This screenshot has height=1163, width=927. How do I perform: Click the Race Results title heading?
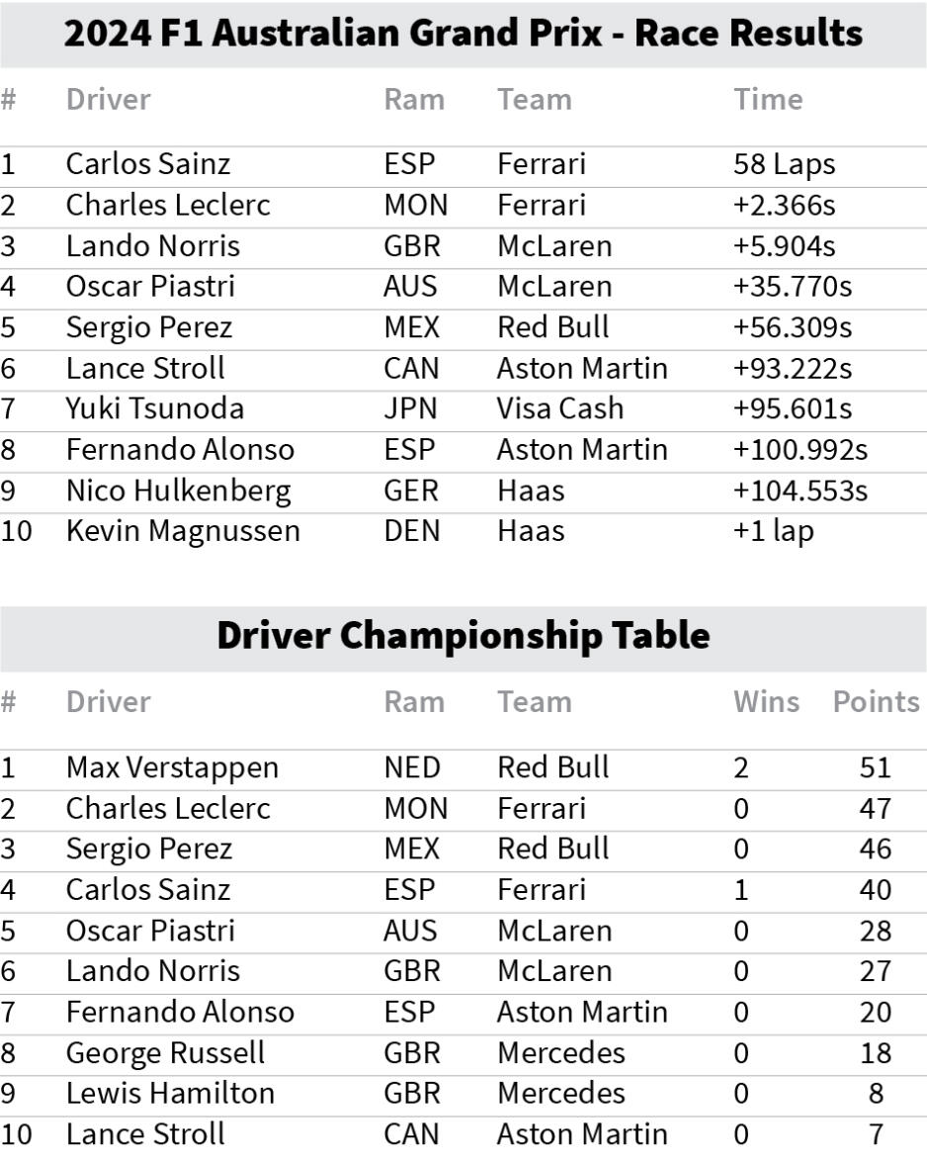click(463, 34)
